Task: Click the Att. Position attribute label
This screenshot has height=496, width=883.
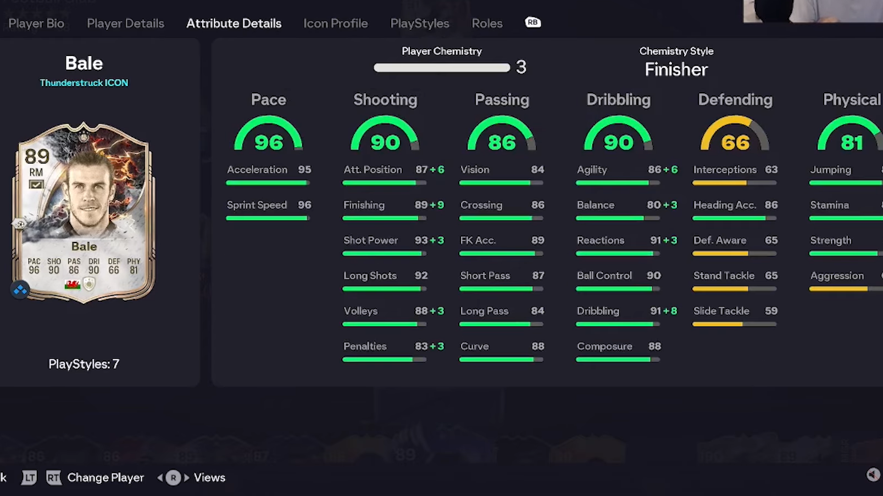Action: point(373,170)
